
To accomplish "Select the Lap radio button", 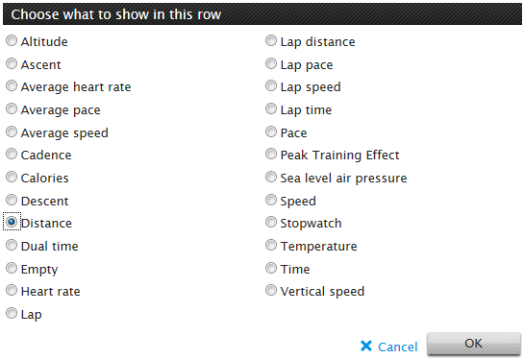I will (12, 313).
